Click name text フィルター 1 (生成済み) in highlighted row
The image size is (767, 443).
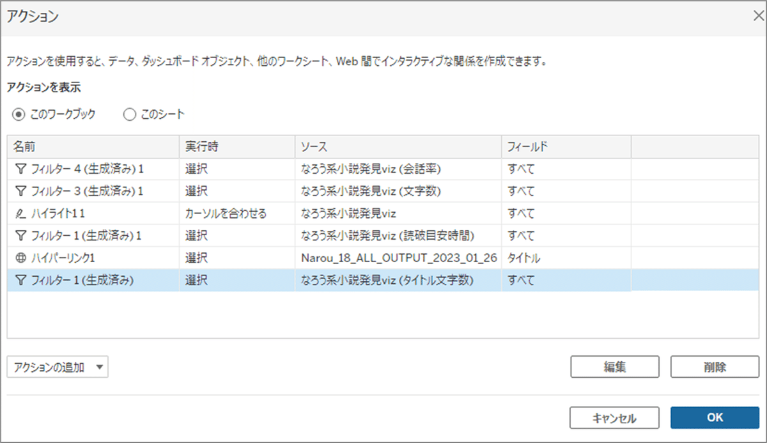pyautogui.click(x=82, y=280)
